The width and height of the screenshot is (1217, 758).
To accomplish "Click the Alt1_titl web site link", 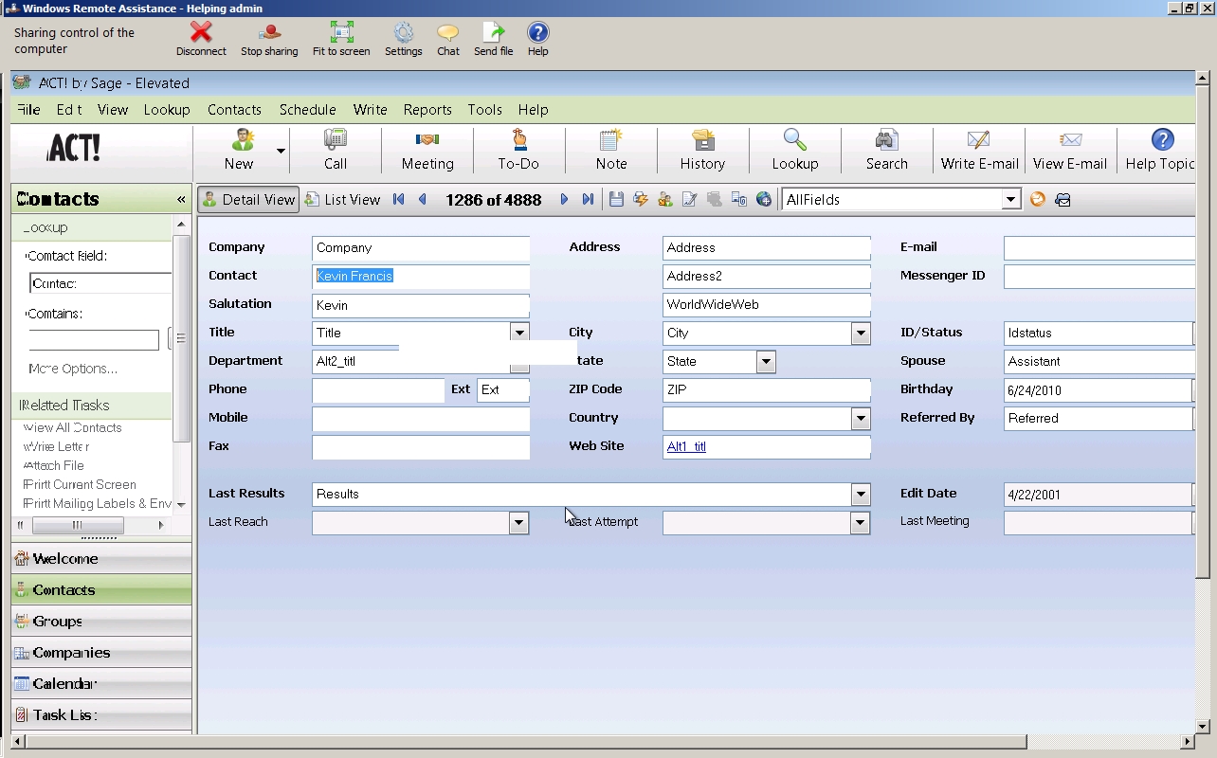I will [x=686, y=447].
